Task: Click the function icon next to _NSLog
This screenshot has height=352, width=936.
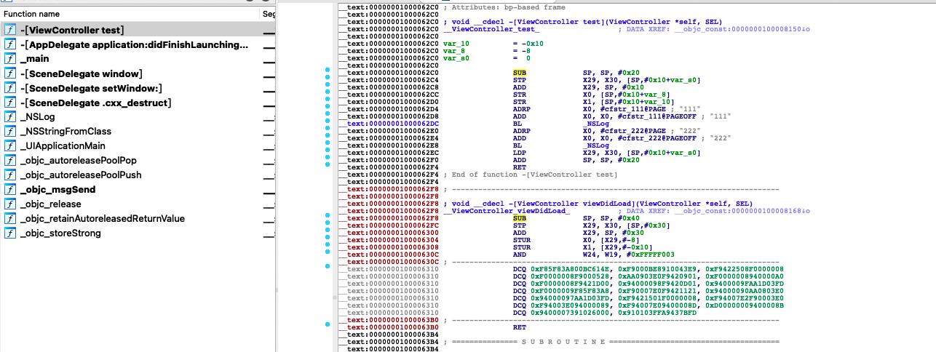Action: (x=10, y=117)
